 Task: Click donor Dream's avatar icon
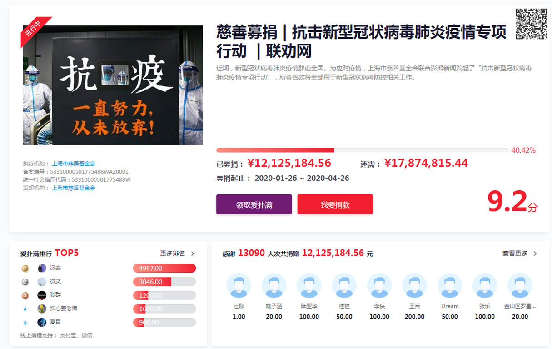coord(450,286)
